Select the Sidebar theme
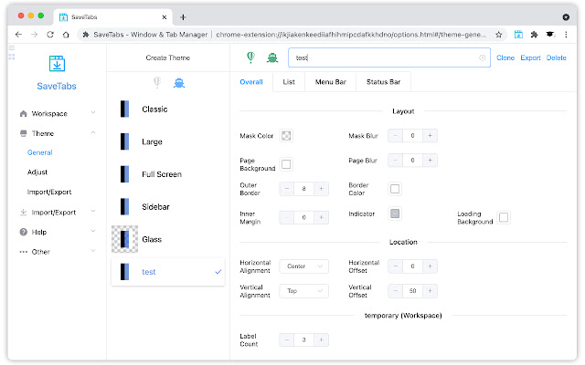585x365 pixels. tap(168, 207)
